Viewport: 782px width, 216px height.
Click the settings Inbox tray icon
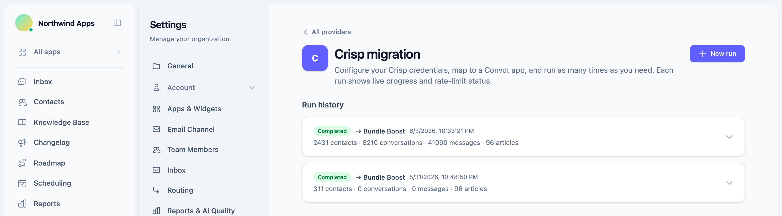point(156,170)
